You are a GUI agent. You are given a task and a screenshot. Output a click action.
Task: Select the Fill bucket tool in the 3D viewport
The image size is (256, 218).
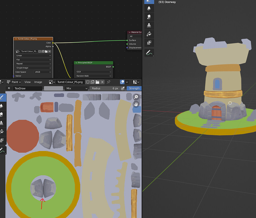(x=149, y=34)
